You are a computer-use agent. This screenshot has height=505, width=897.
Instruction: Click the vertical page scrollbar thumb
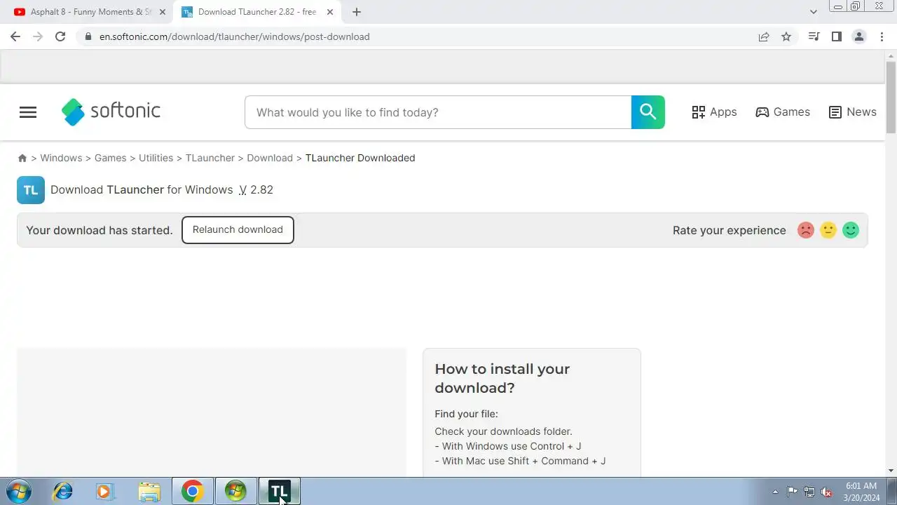[891, 97]
